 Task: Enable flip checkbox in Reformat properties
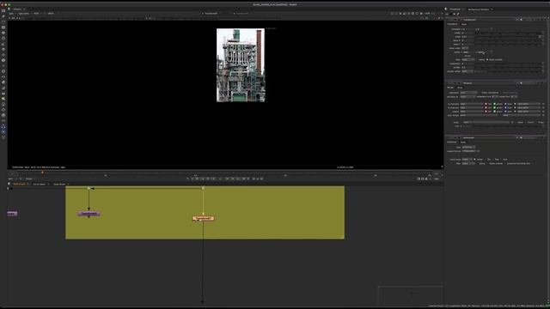pos(486,160)
